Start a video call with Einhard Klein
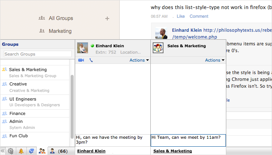The image size is (272, 155). tap(81, 60)
